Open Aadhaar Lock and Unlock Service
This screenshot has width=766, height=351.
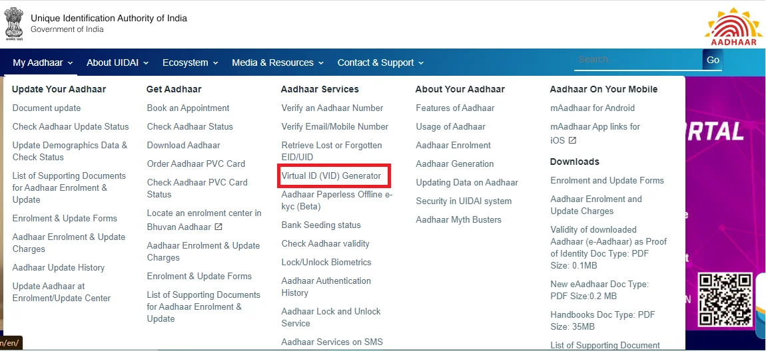[x=331, y=317]
